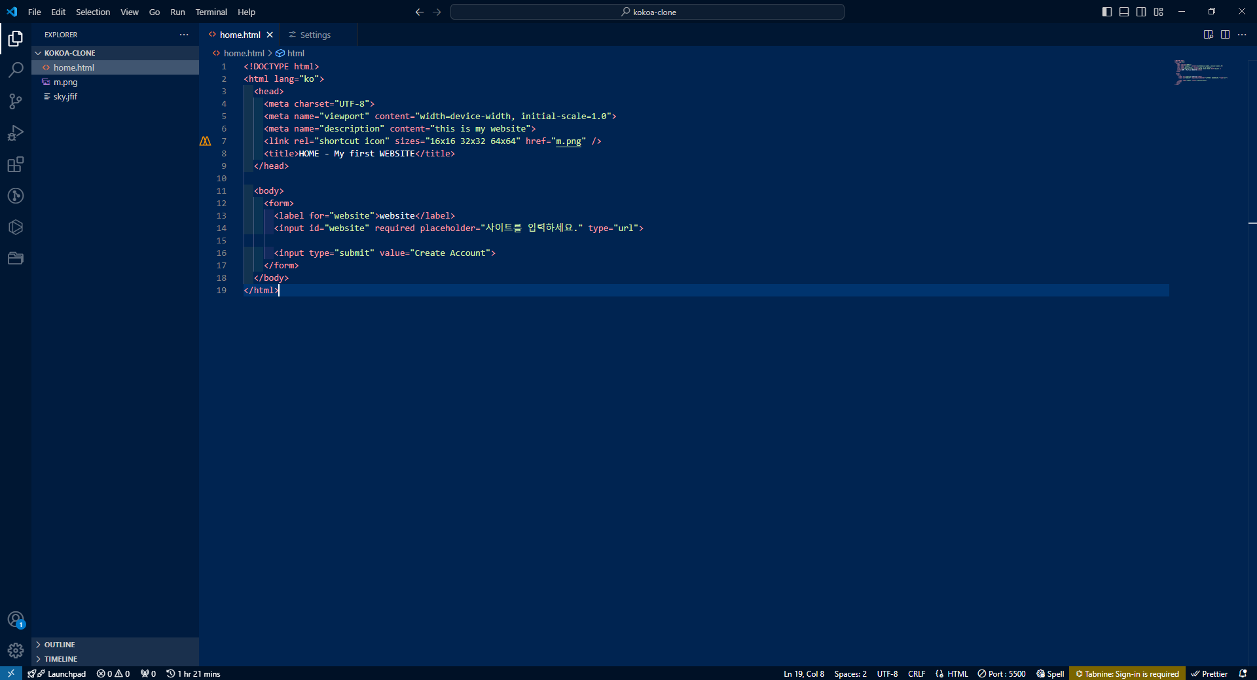
Task: Open m.png in the file tree
Action: coord(115,82)
